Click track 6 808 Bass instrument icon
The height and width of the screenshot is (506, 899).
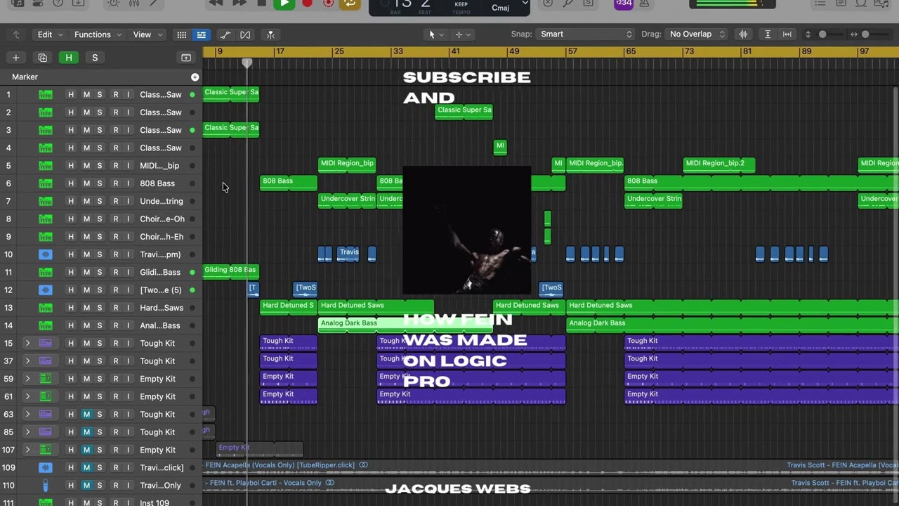point(46,183)
